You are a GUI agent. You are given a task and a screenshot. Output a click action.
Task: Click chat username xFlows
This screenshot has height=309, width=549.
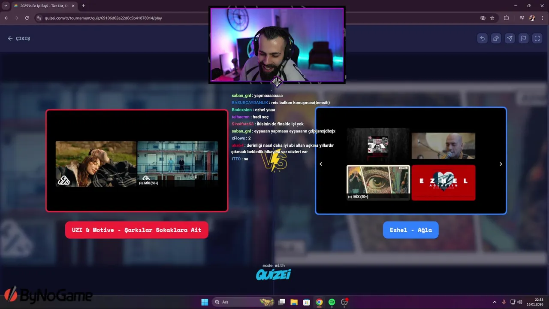(x=238, y=138)
